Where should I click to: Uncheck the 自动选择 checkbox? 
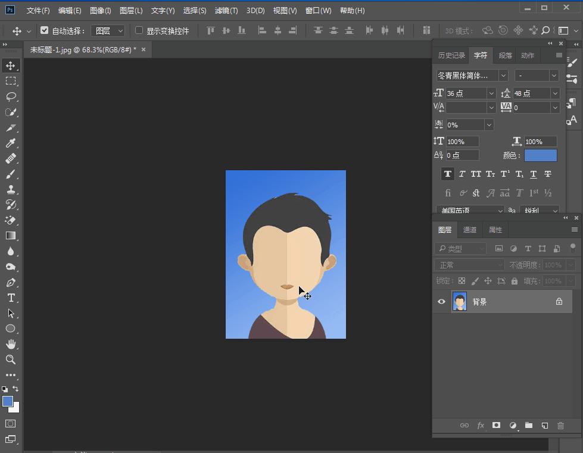44,30
